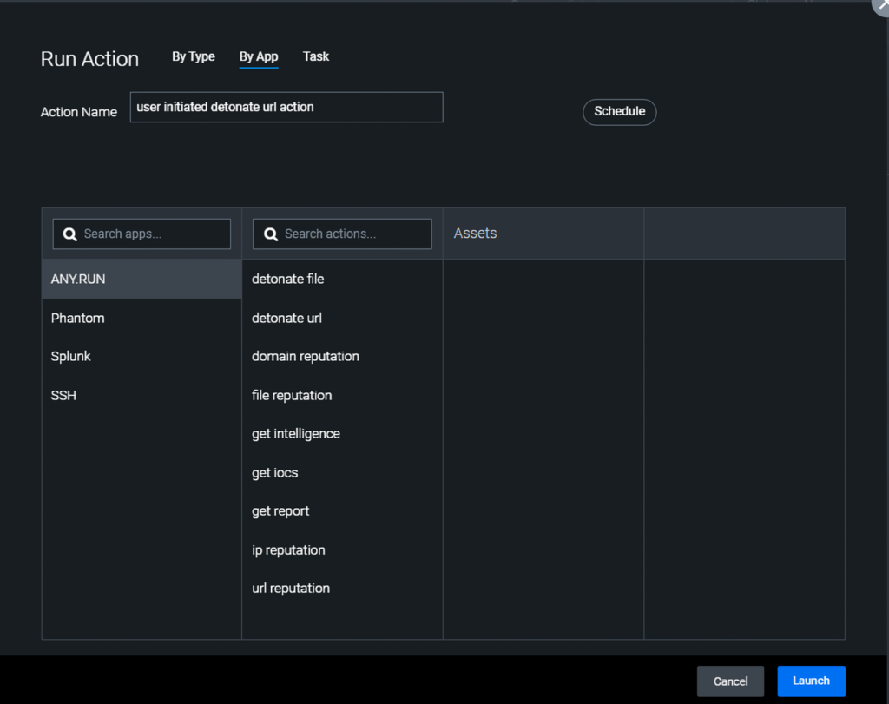Select Splunk in the apps list

point(71,356)
